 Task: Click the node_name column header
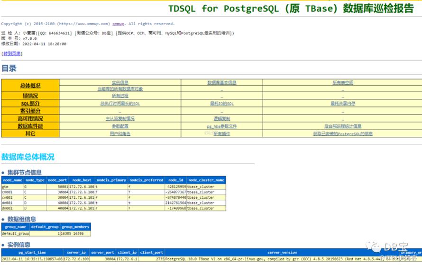tap(12, 180)
